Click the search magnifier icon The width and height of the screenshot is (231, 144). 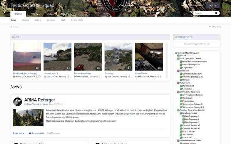tap(216, 13)
